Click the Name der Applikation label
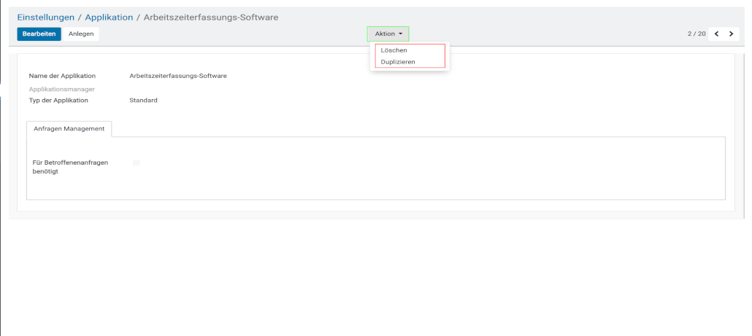752x336 pixels. pos(62,75)
